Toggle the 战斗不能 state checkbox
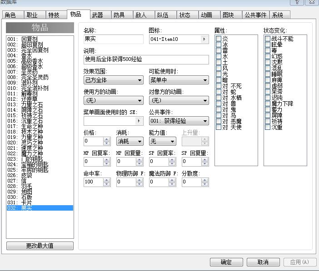This screenshot has width=319, height=271. (x=268, y=39)
